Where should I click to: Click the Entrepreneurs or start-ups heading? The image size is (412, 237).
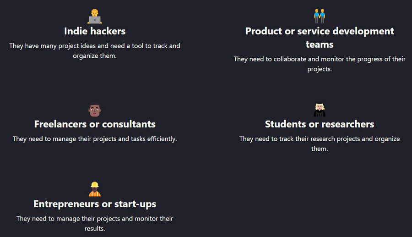pos(95,204)
